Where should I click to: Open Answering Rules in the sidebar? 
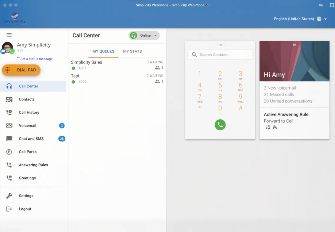[33, 165]
